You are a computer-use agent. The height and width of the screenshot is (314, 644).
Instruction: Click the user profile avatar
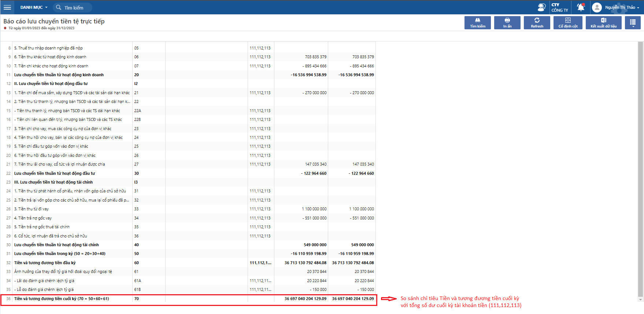(x=597, y=7)
